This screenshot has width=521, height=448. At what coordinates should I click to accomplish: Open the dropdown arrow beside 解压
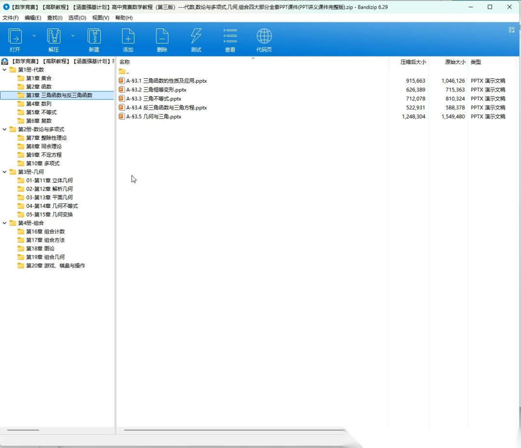coord(73,36)
